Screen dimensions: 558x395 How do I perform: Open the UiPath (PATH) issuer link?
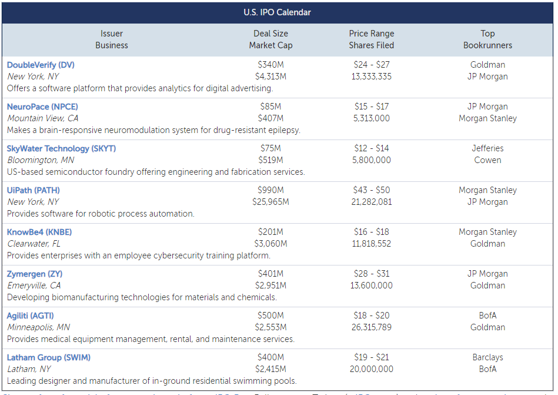click(x=33, y=190)
